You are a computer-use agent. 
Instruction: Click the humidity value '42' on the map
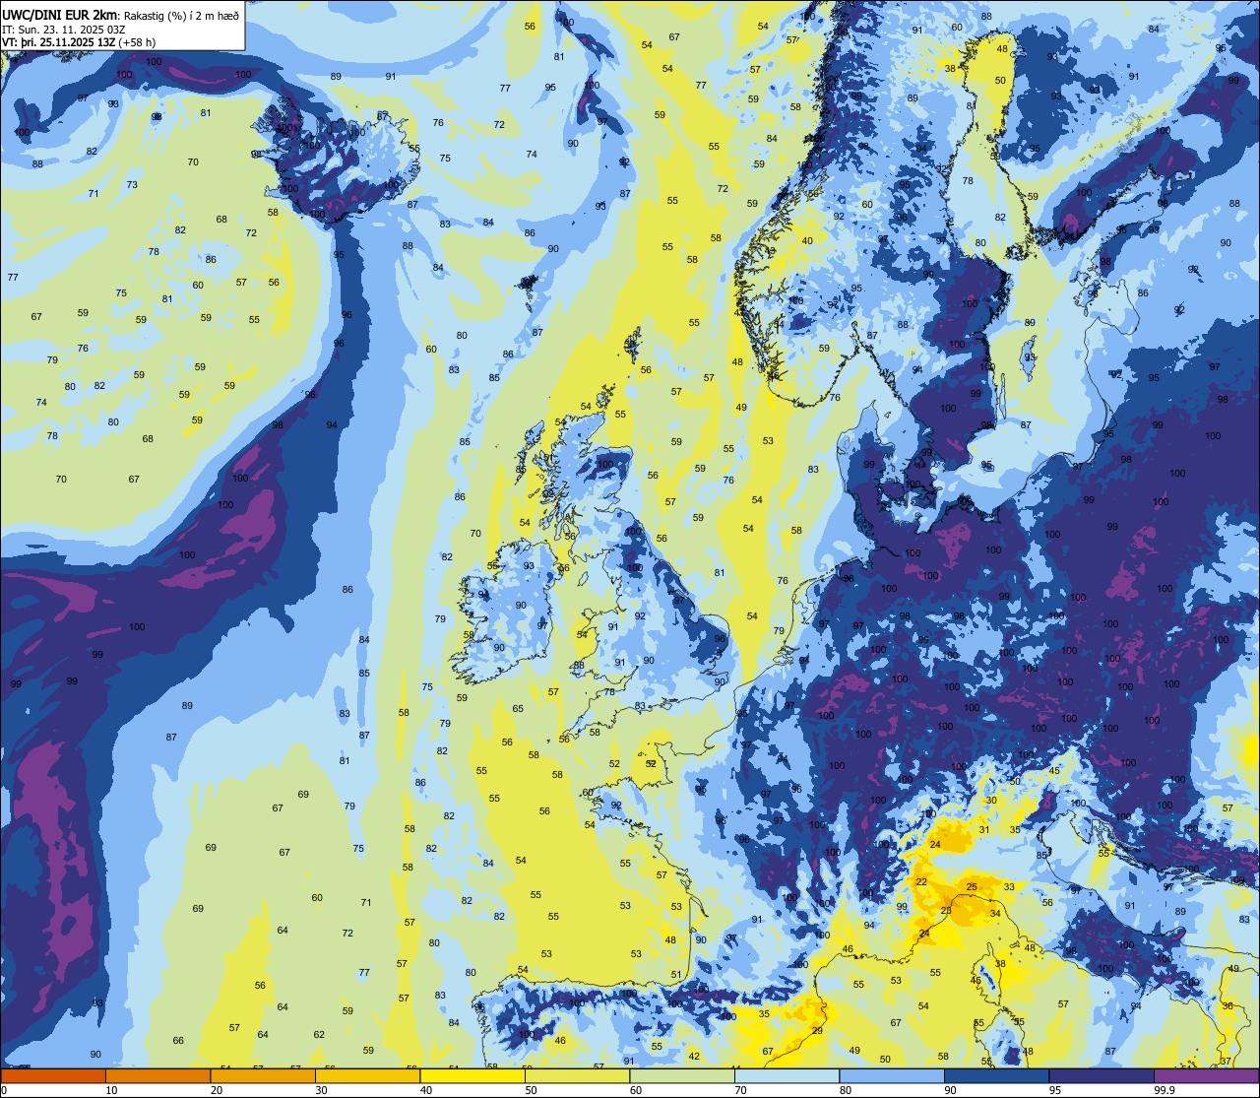coord(694,1056)
